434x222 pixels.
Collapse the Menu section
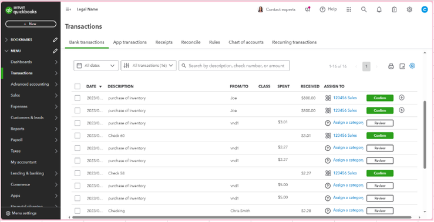[x=6, y=51]
